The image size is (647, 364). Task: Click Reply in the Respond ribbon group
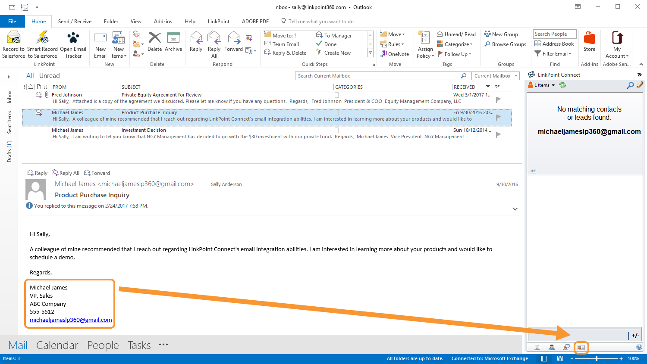click(x=196, y=42)
